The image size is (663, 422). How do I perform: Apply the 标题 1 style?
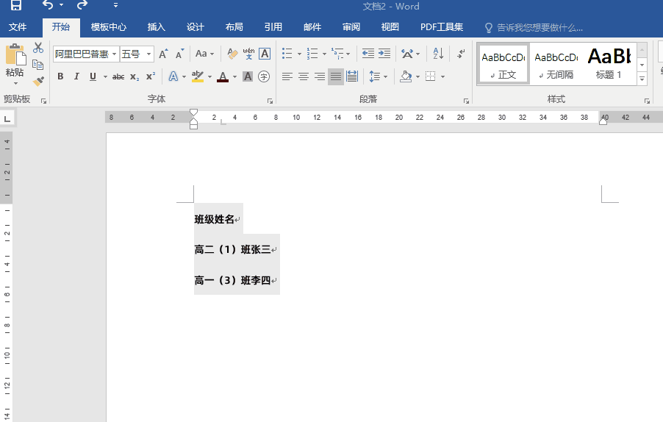pyautogui.click(x=609, y=62)
